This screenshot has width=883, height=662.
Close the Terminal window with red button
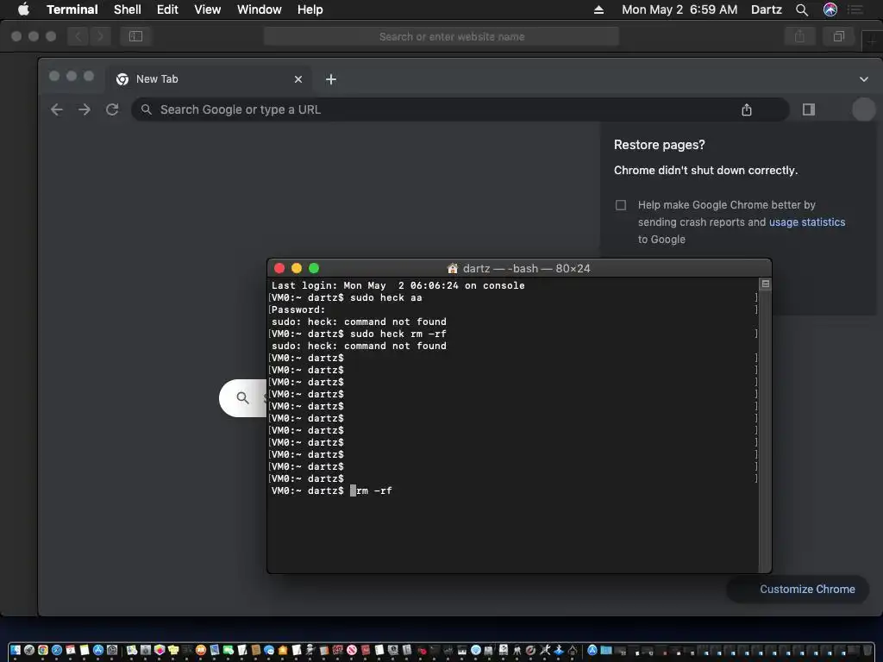[279, 269]
